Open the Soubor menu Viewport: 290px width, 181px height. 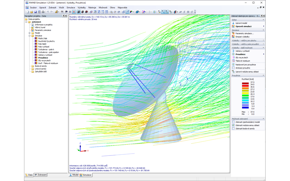[x=33, y=8]
